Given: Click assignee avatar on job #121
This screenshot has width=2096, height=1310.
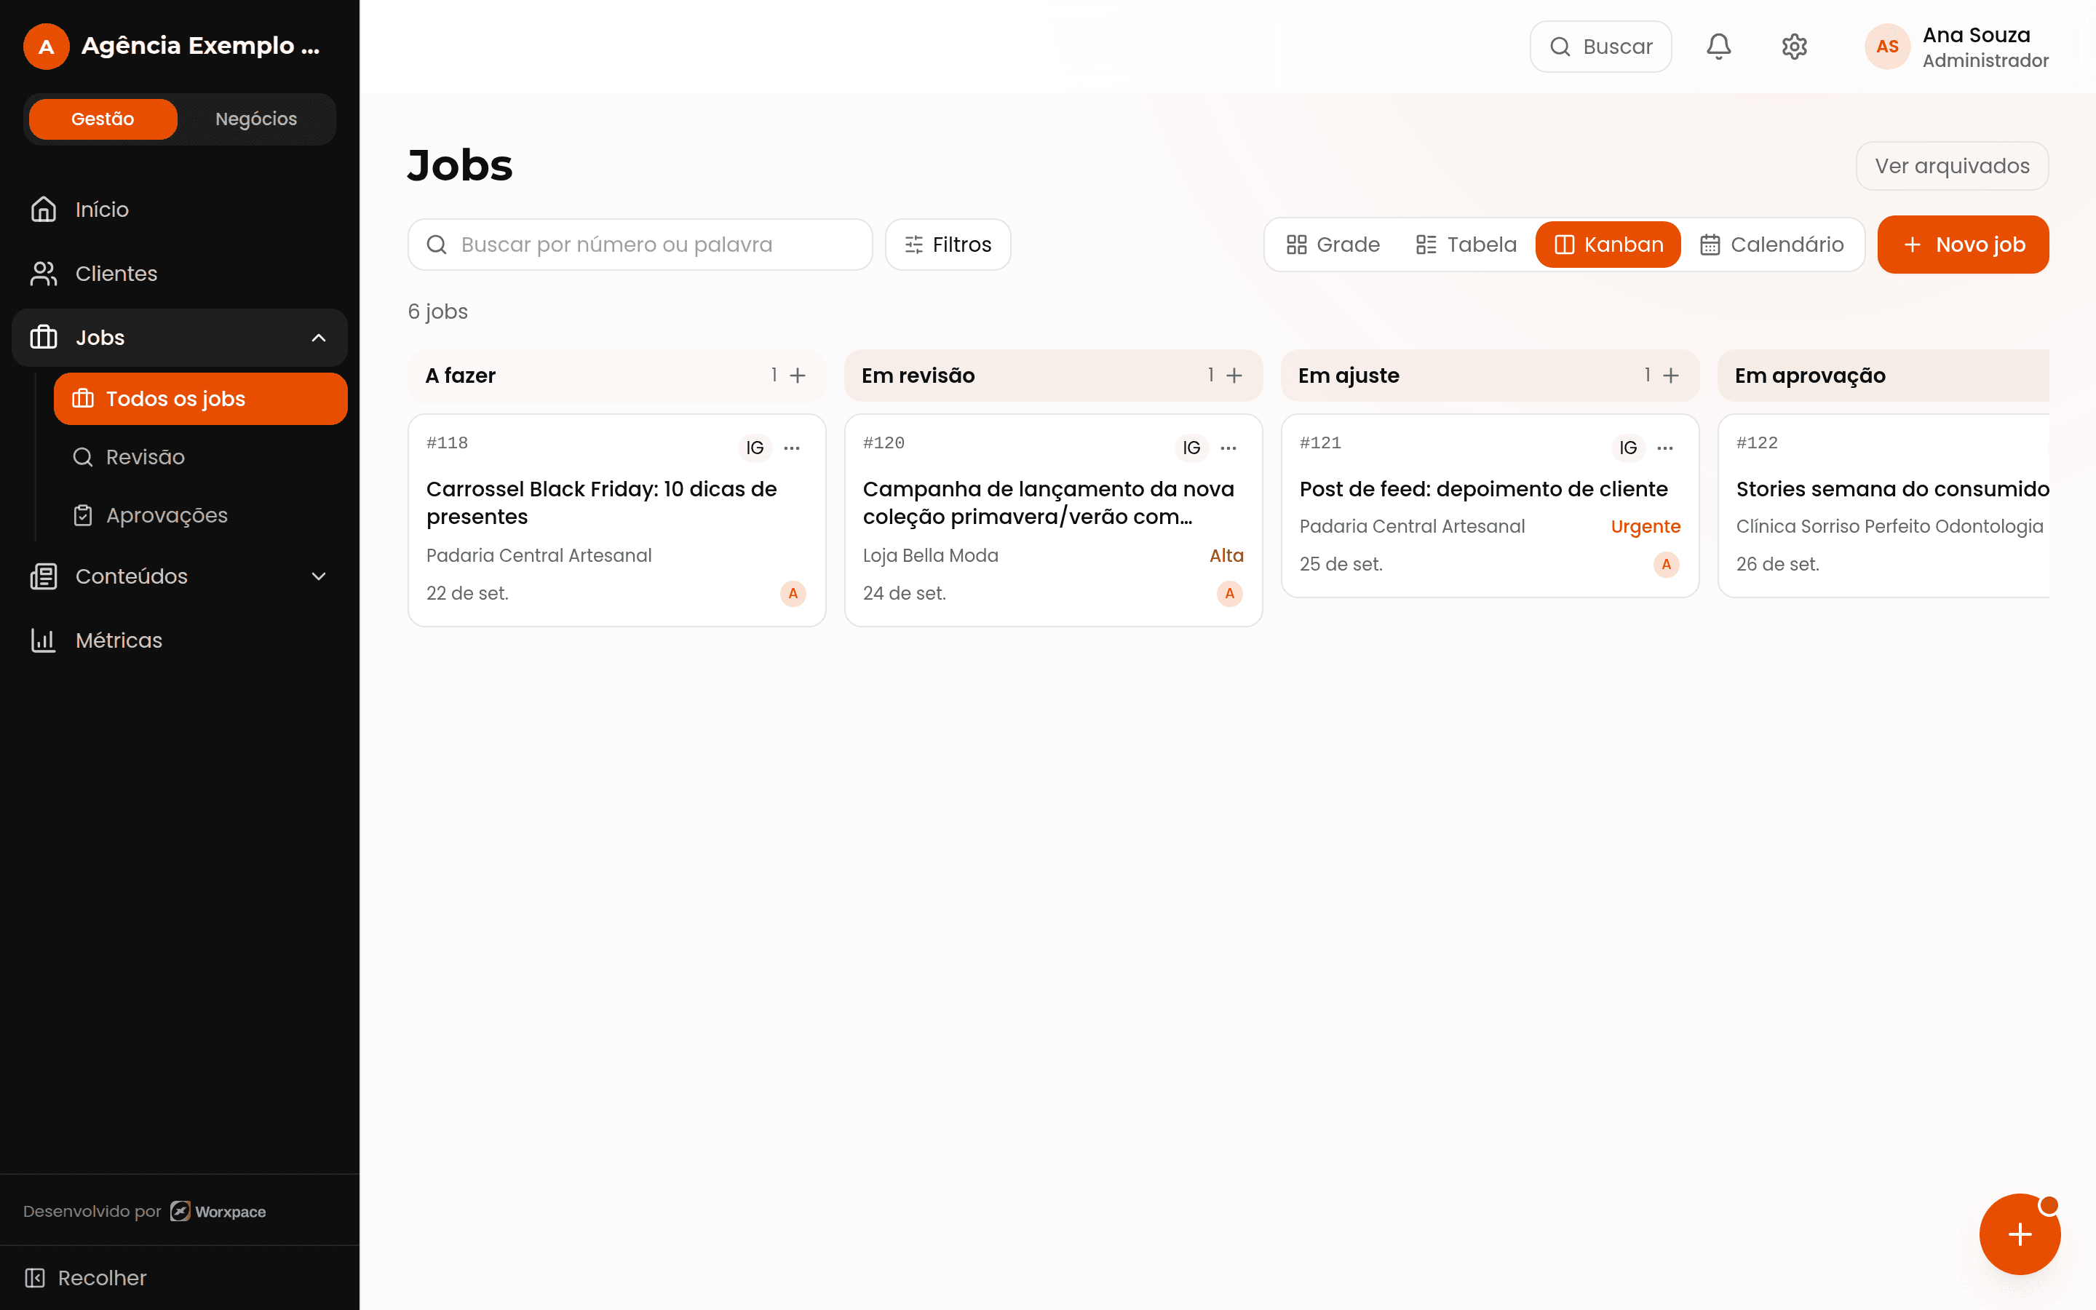Looking at the screenshot, I should (1666, 564).
